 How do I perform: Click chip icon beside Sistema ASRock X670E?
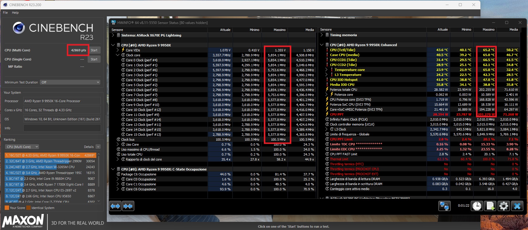pyautogui.click(x=119, y=35)
